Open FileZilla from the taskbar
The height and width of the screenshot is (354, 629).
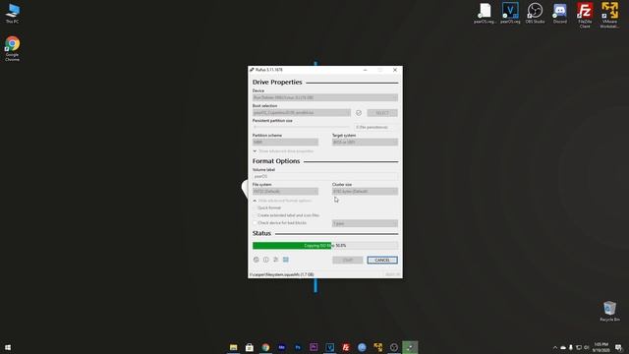pyautogui.click(x=346, y=347)
